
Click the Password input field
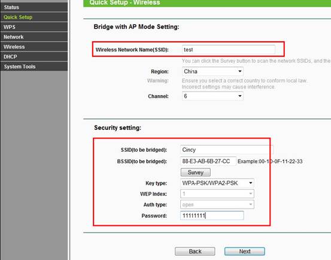pos(212,216)
